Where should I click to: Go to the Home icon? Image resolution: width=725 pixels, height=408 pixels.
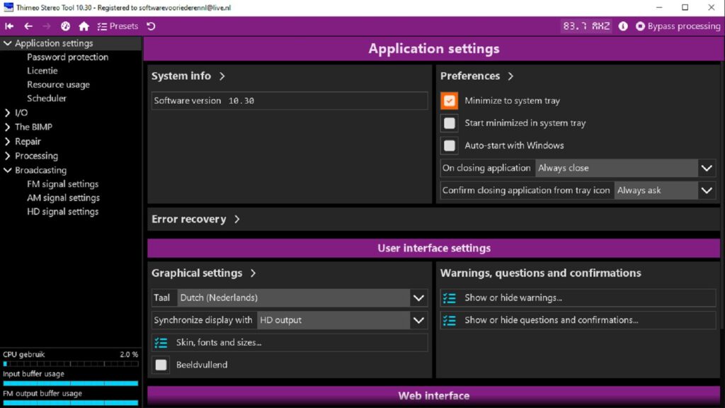click(84, 26)
